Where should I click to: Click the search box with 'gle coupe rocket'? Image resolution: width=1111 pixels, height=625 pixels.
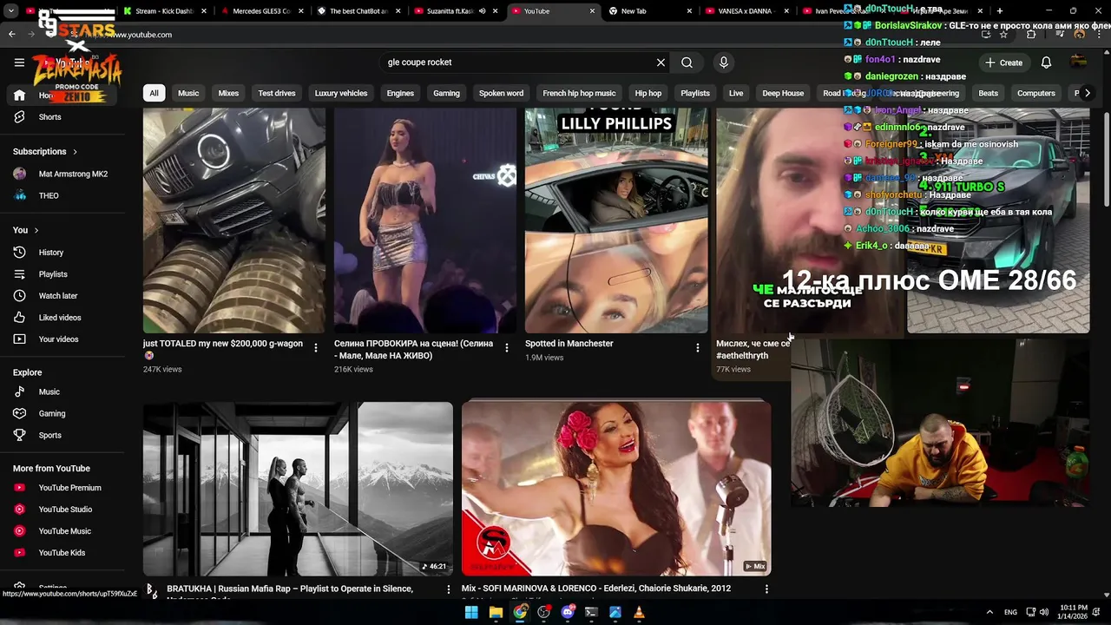516,62
